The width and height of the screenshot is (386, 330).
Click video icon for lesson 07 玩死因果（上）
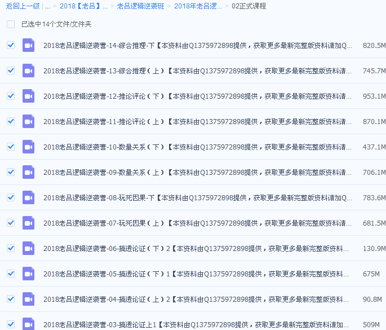(x=28, y=223)
